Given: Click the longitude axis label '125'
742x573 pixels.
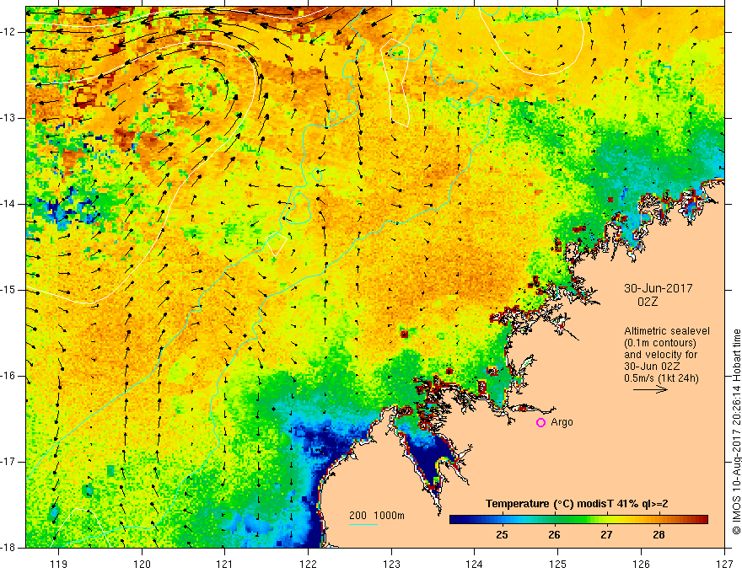Looking at the screenshot, I should (558, 564).
